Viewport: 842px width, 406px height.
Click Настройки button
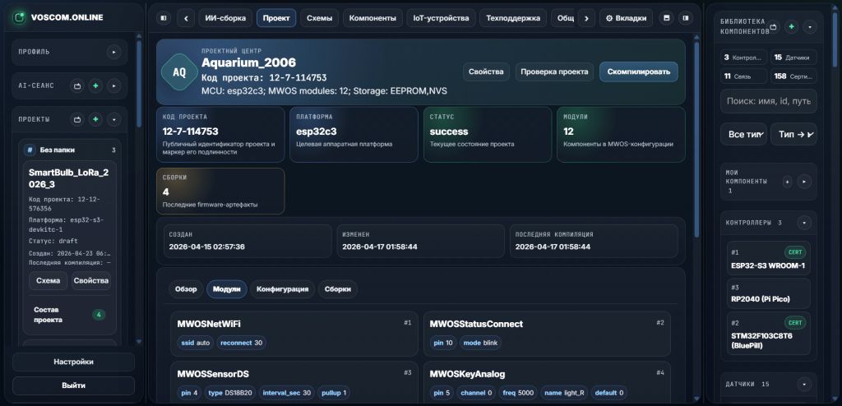73,362
